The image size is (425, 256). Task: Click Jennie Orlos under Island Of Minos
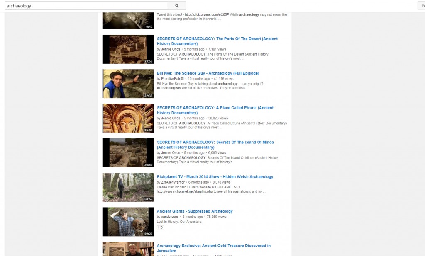[x=171, y=153]
